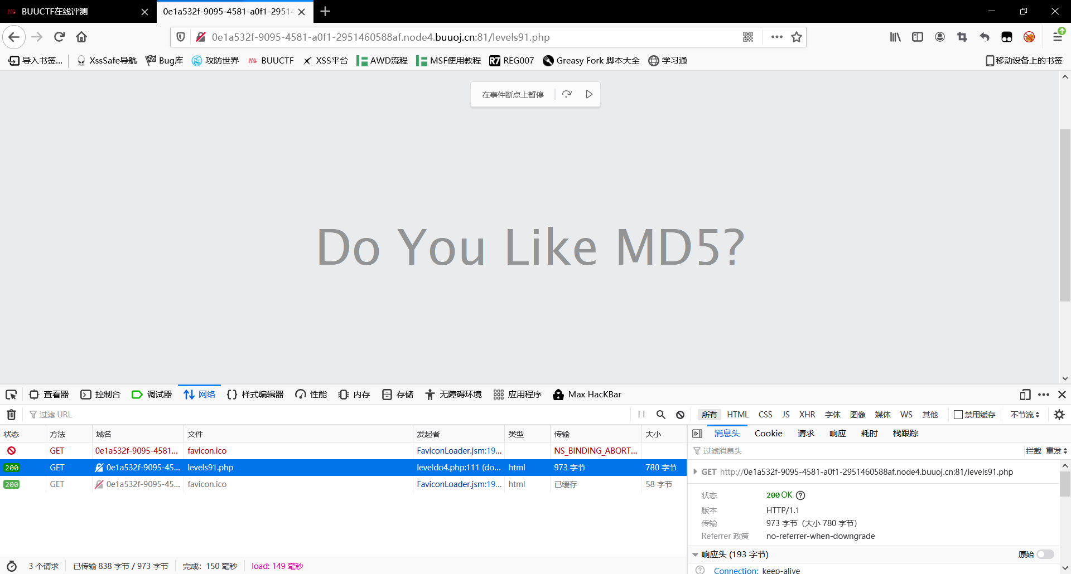
Task: Expand the GET request URL details
Action: (696, 471)
